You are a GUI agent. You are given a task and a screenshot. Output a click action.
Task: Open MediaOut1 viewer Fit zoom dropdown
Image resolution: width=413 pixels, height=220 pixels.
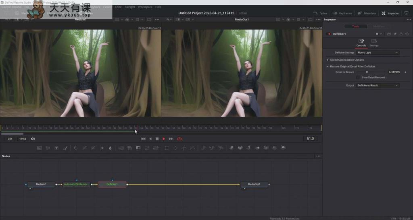[x=169, y=20]
